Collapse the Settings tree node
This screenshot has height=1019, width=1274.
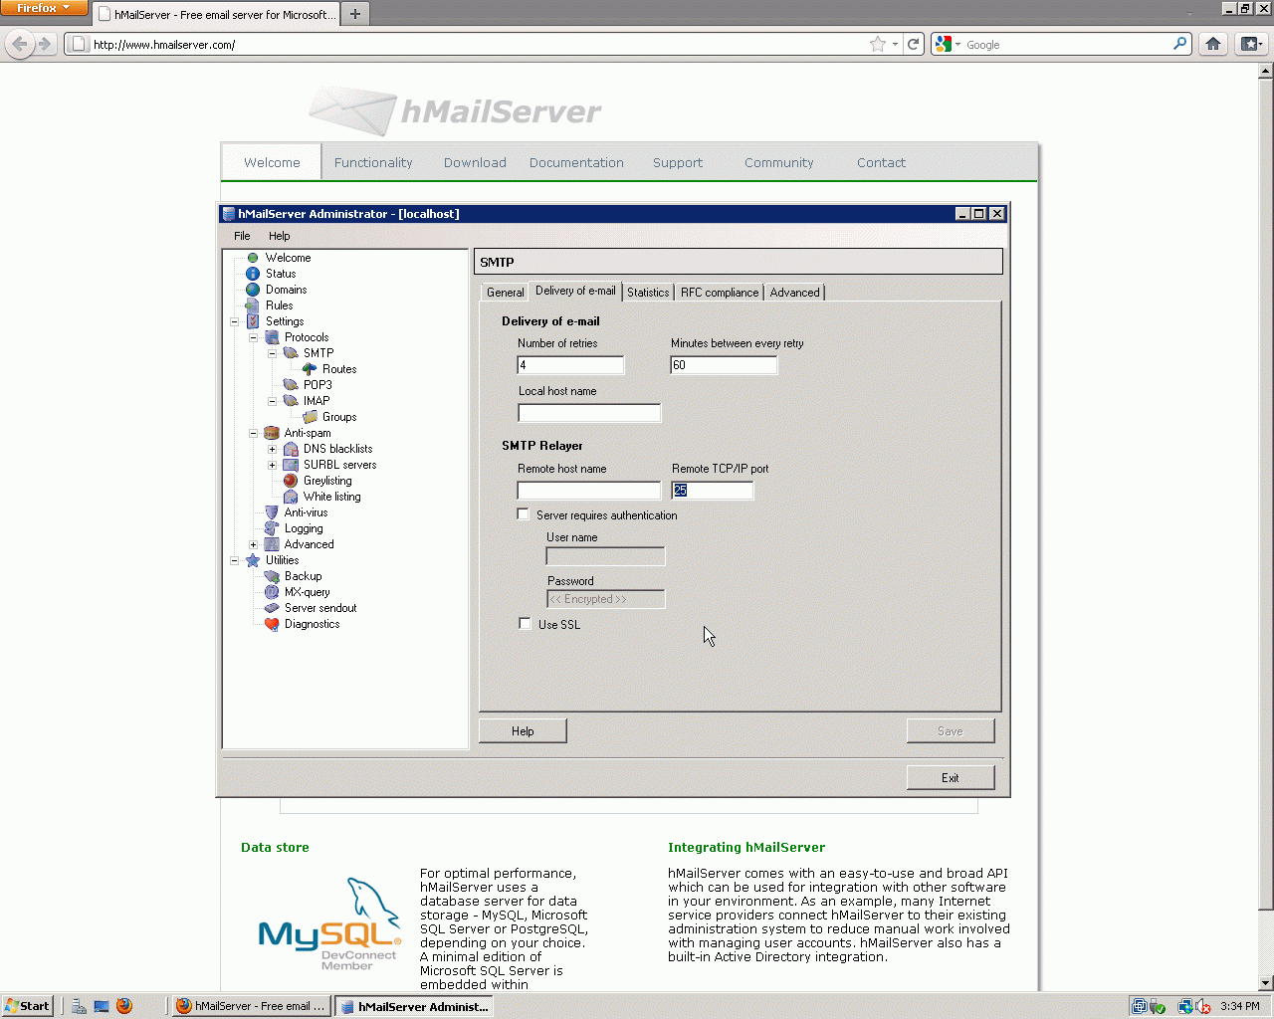click(235, 321)
